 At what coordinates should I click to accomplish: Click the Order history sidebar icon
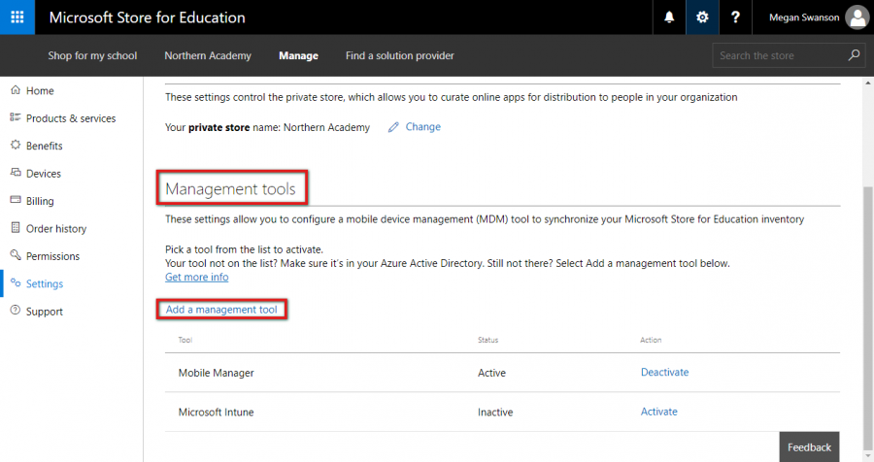click(x=16, y=227)
